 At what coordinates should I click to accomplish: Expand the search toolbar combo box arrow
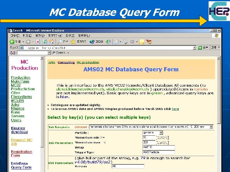click(x=49, y=53)
